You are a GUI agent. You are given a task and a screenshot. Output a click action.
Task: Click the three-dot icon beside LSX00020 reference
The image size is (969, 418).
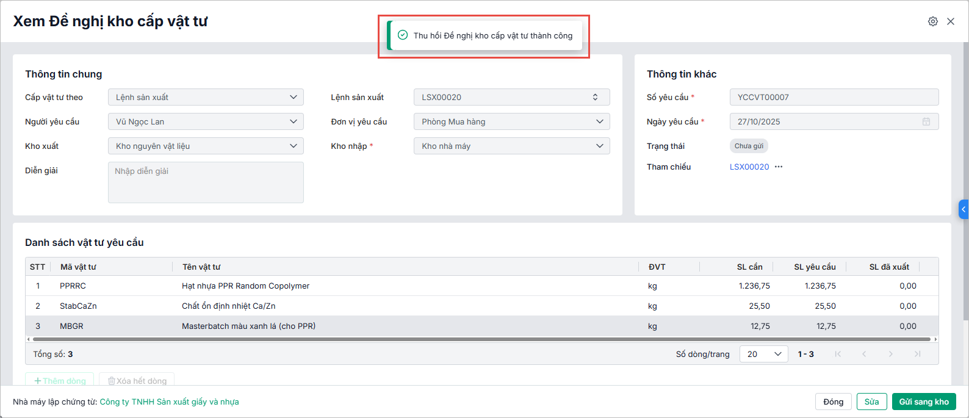point(779,167)
